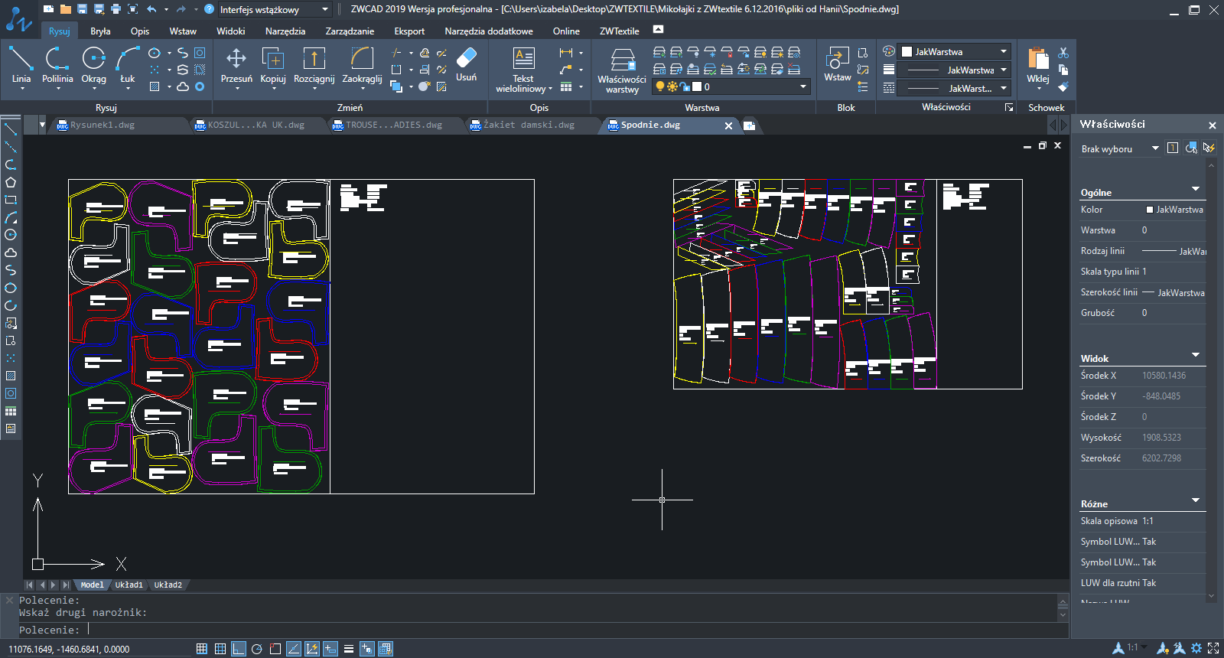This screenshot has height=658, width=1224.
Task: Select the Polilinia polyline tool
Action: (57, 64)
